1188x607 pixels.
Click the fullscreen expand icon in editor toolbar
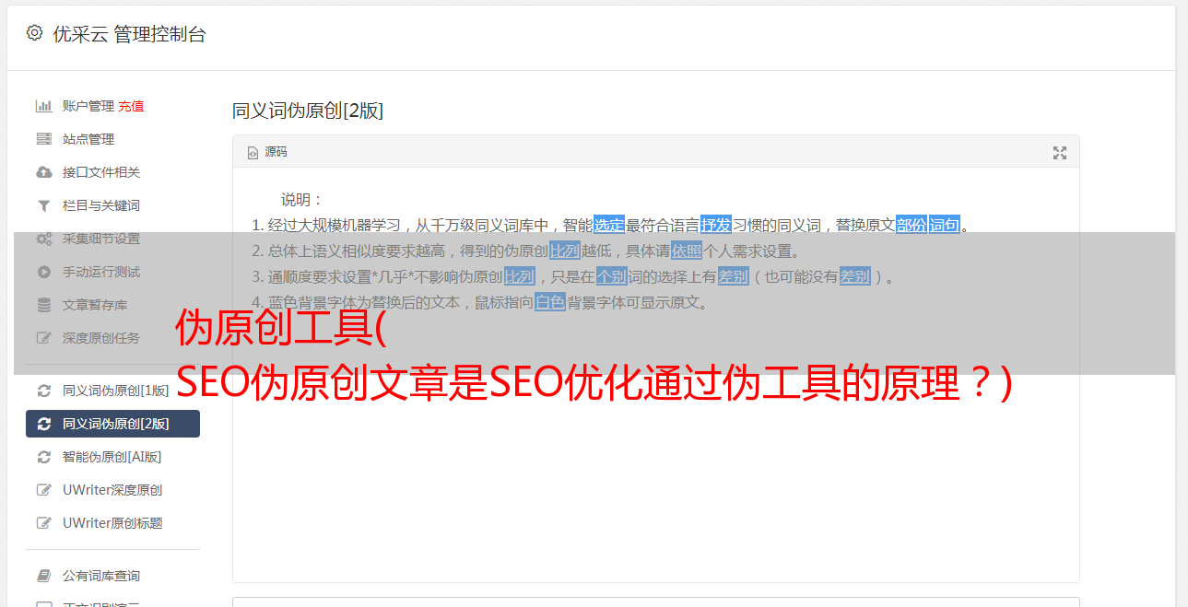(1060, 153)
